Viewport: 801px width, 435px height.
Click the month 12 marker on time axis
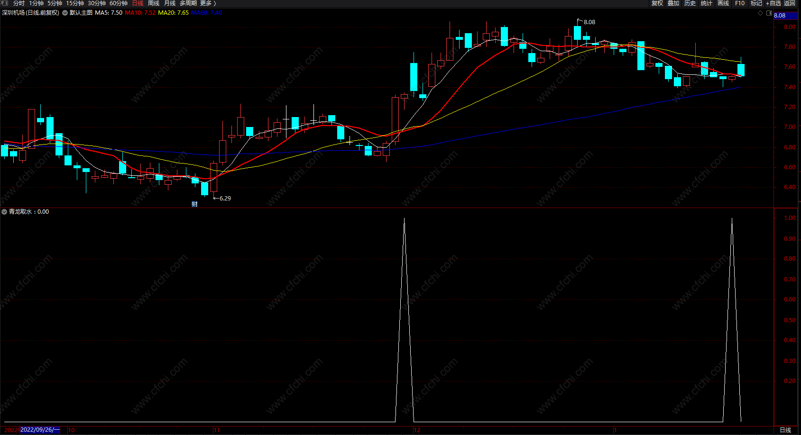click(417, 430)
